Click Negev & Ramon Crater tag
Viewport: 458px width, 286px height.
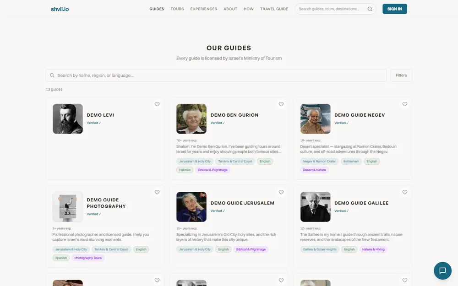pyautogui.click(x=319, y=162)
